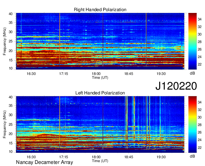Click the 16:30 time tick of Right Handed plot

click(x=31, y=74)
